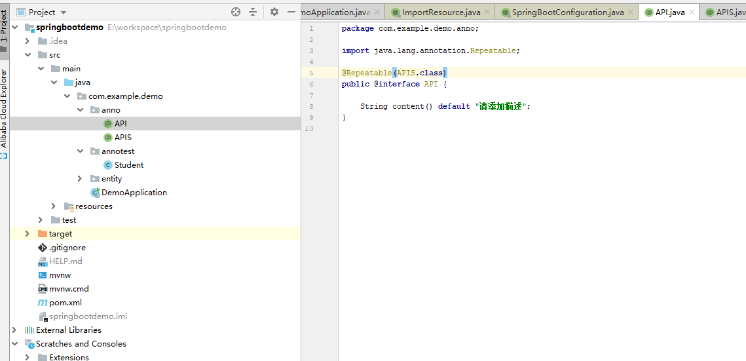Collapse the main folder

tap(41, 69)
